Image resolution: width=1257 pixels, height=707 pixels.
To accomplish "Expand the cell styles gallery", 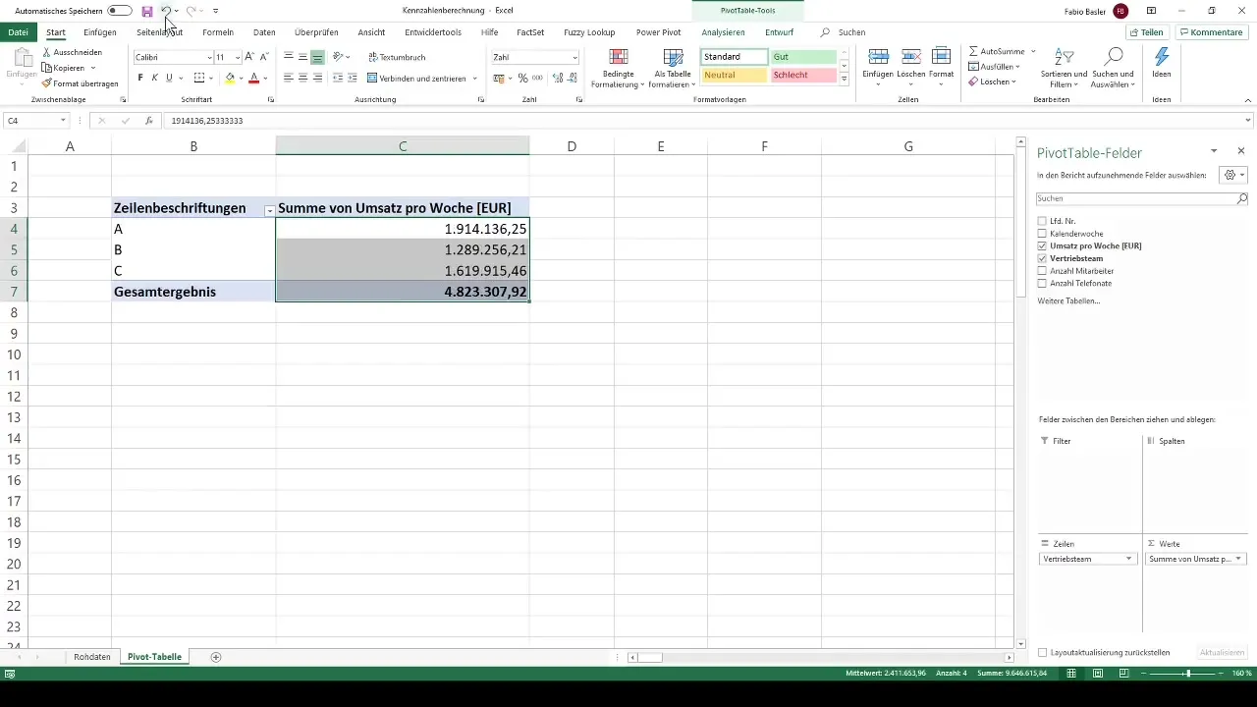I will pyautogui.click(x=845, y=80).
